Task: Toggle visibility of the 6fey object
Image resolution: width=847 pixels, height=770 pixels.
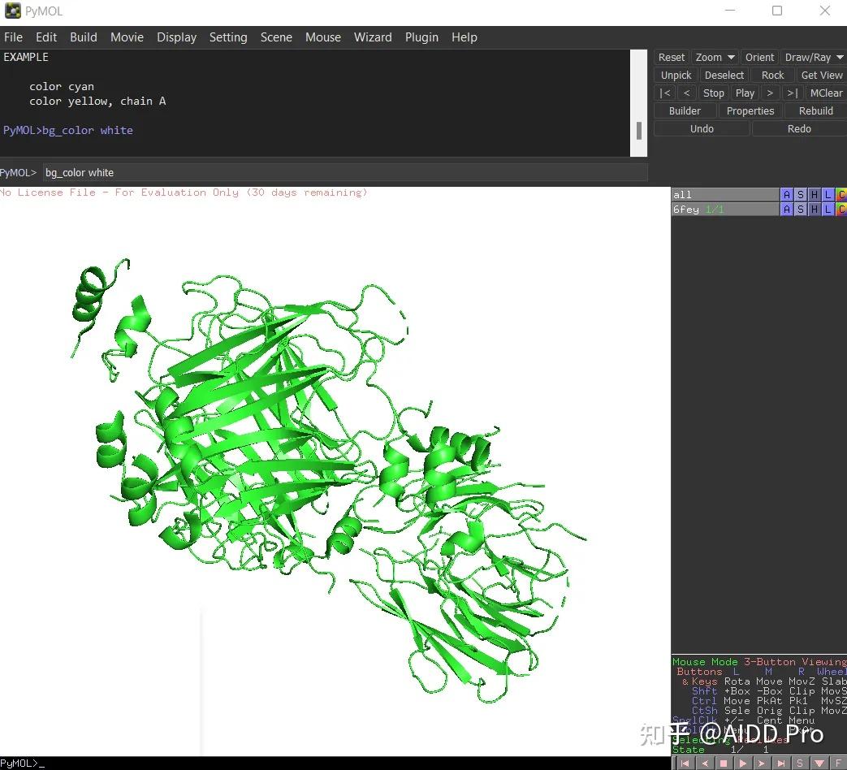Action: click(x=725, y=209)
